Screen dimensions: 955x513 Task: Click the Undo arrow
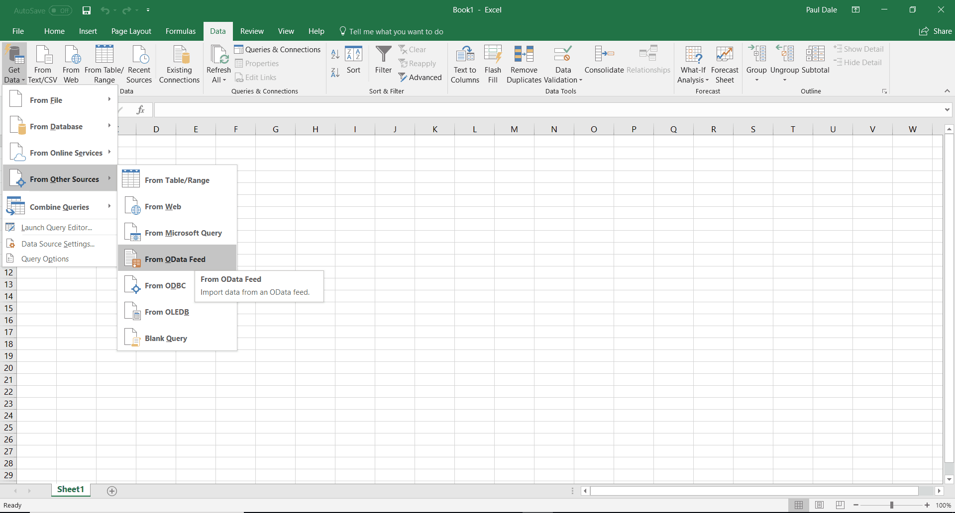(x=105, y=10)
